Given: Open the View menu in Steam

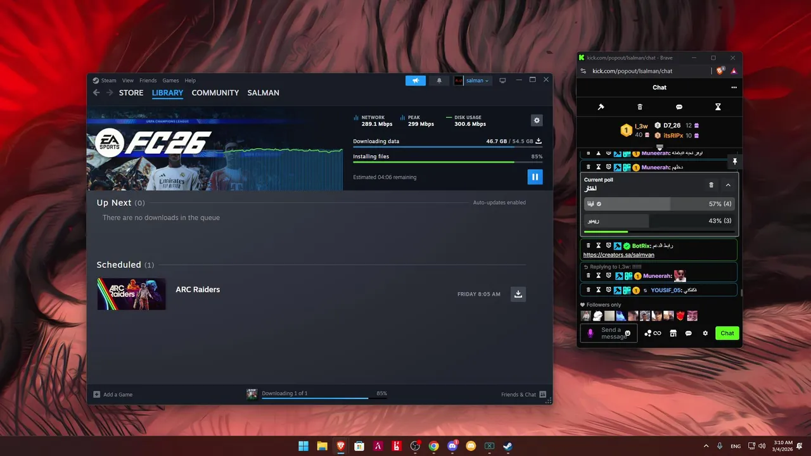Looking at the screenshot, I should (x=128, y=80).
